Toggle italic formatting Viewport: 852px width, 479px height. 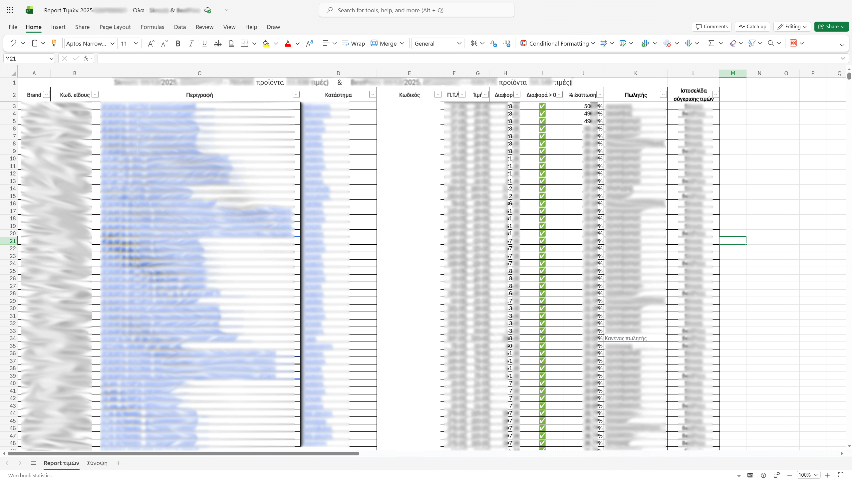[191, 43]
